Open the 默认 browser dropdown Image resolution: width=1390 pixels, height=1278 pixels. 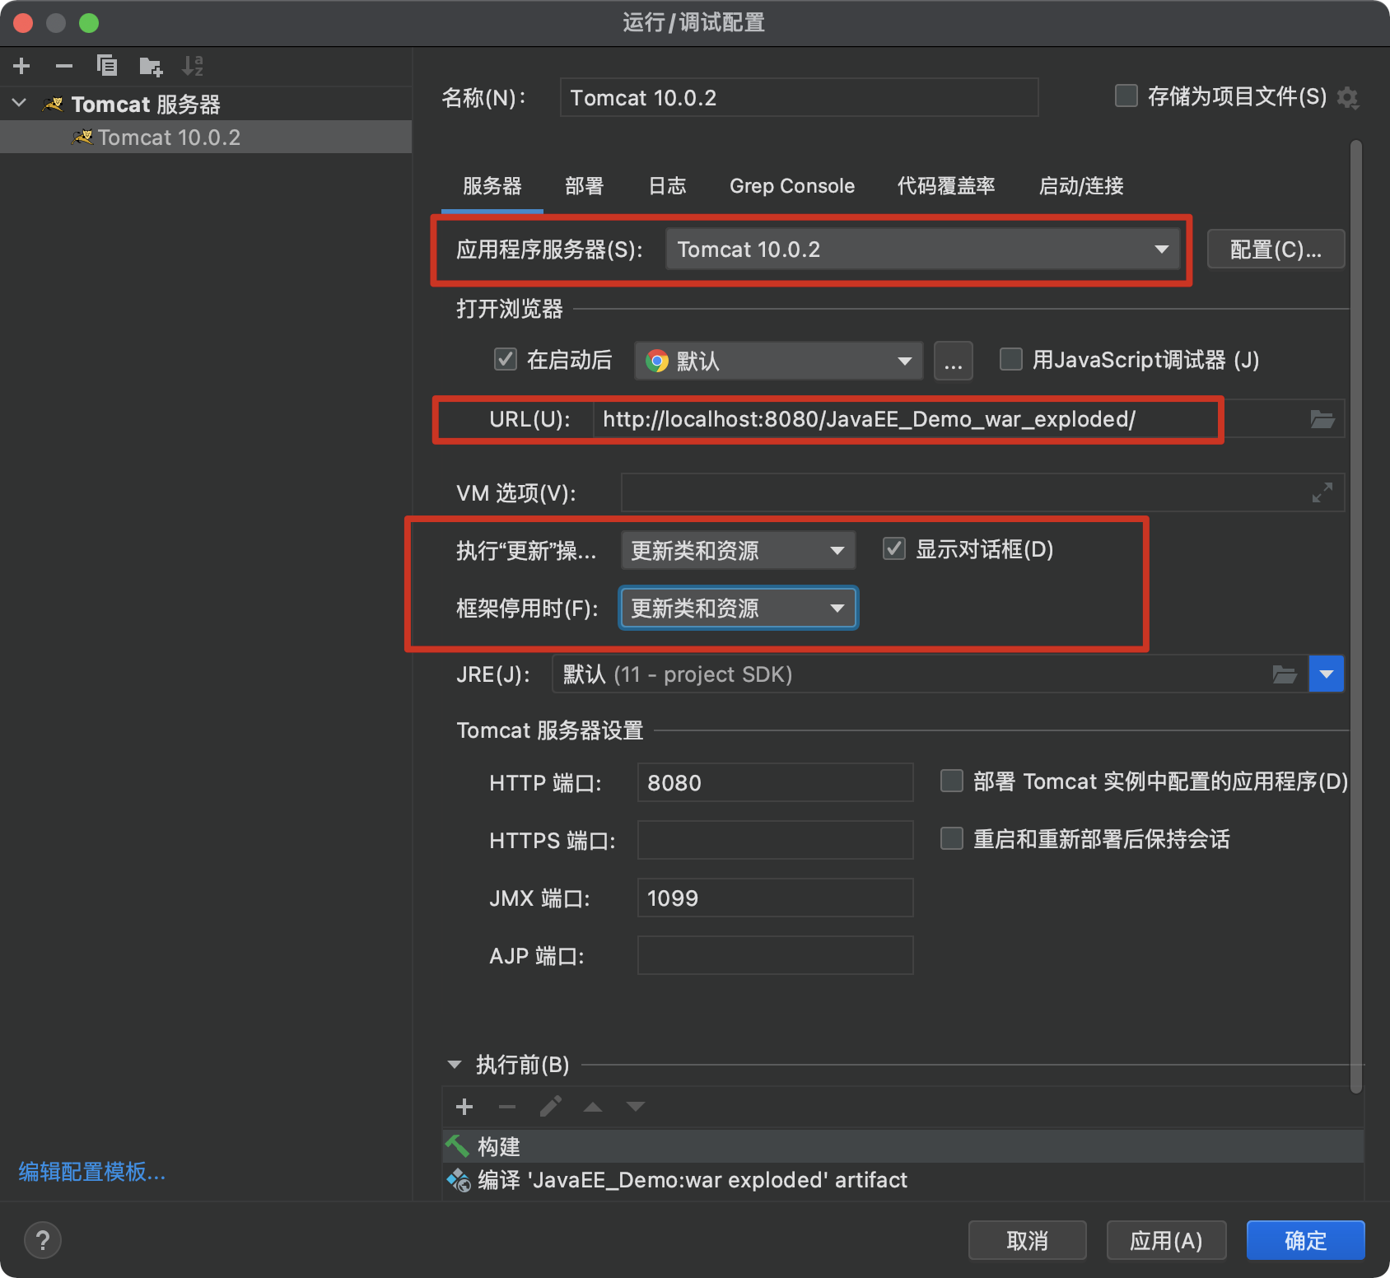click(778, 361)
